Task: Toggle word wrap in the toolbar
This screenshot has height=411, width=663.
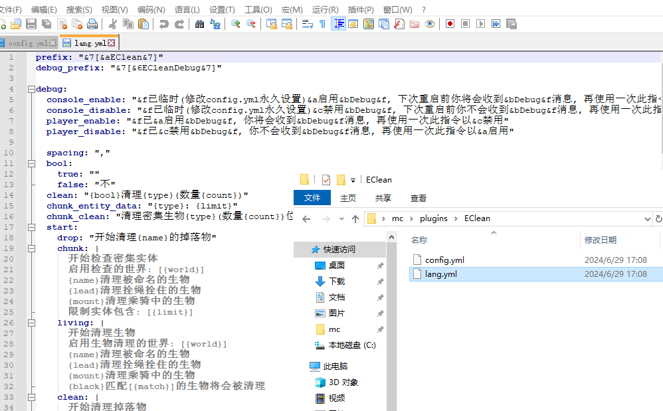Action: (x=308, y=24)
